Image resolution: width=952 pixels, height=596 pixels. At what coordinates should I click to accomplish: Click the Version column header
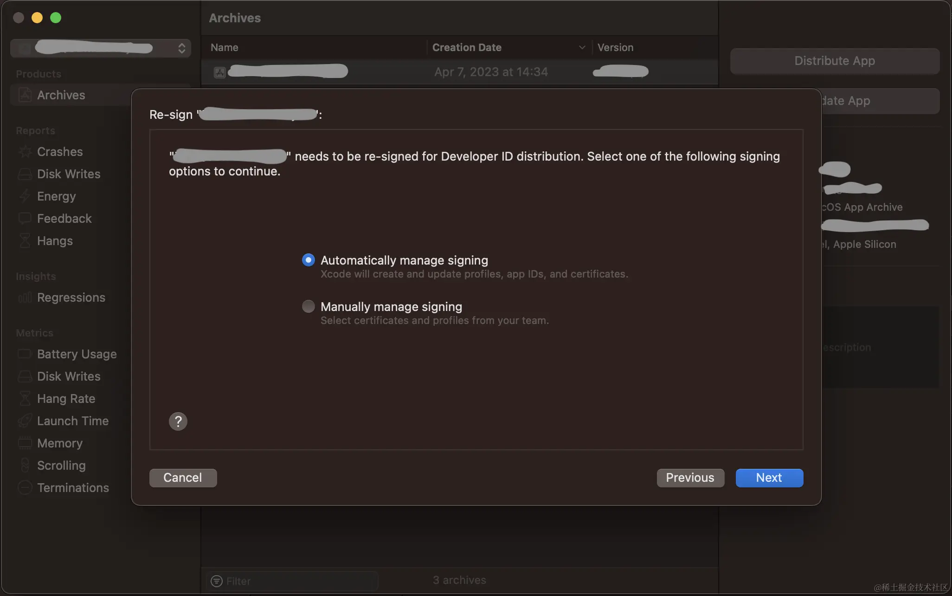coord(615,47)
